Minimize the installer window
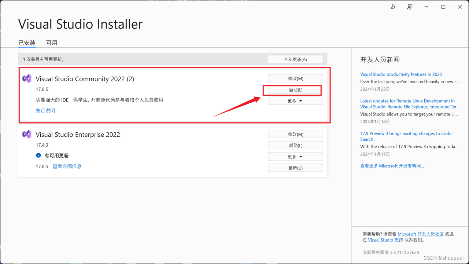 point(426,7)
